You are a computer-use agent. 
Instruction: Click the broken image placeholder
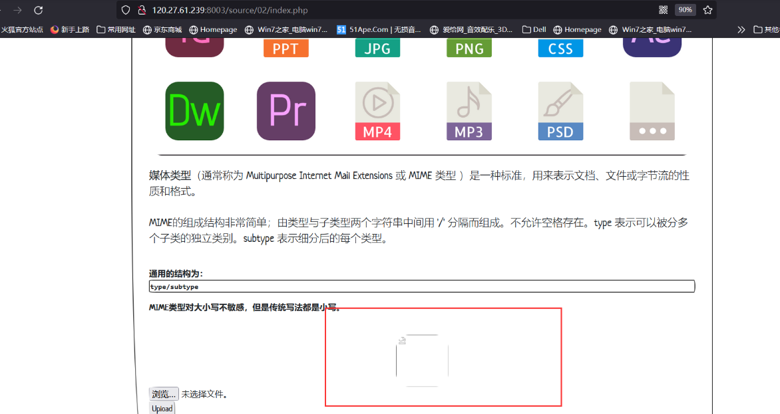click(x=423, y=360)
